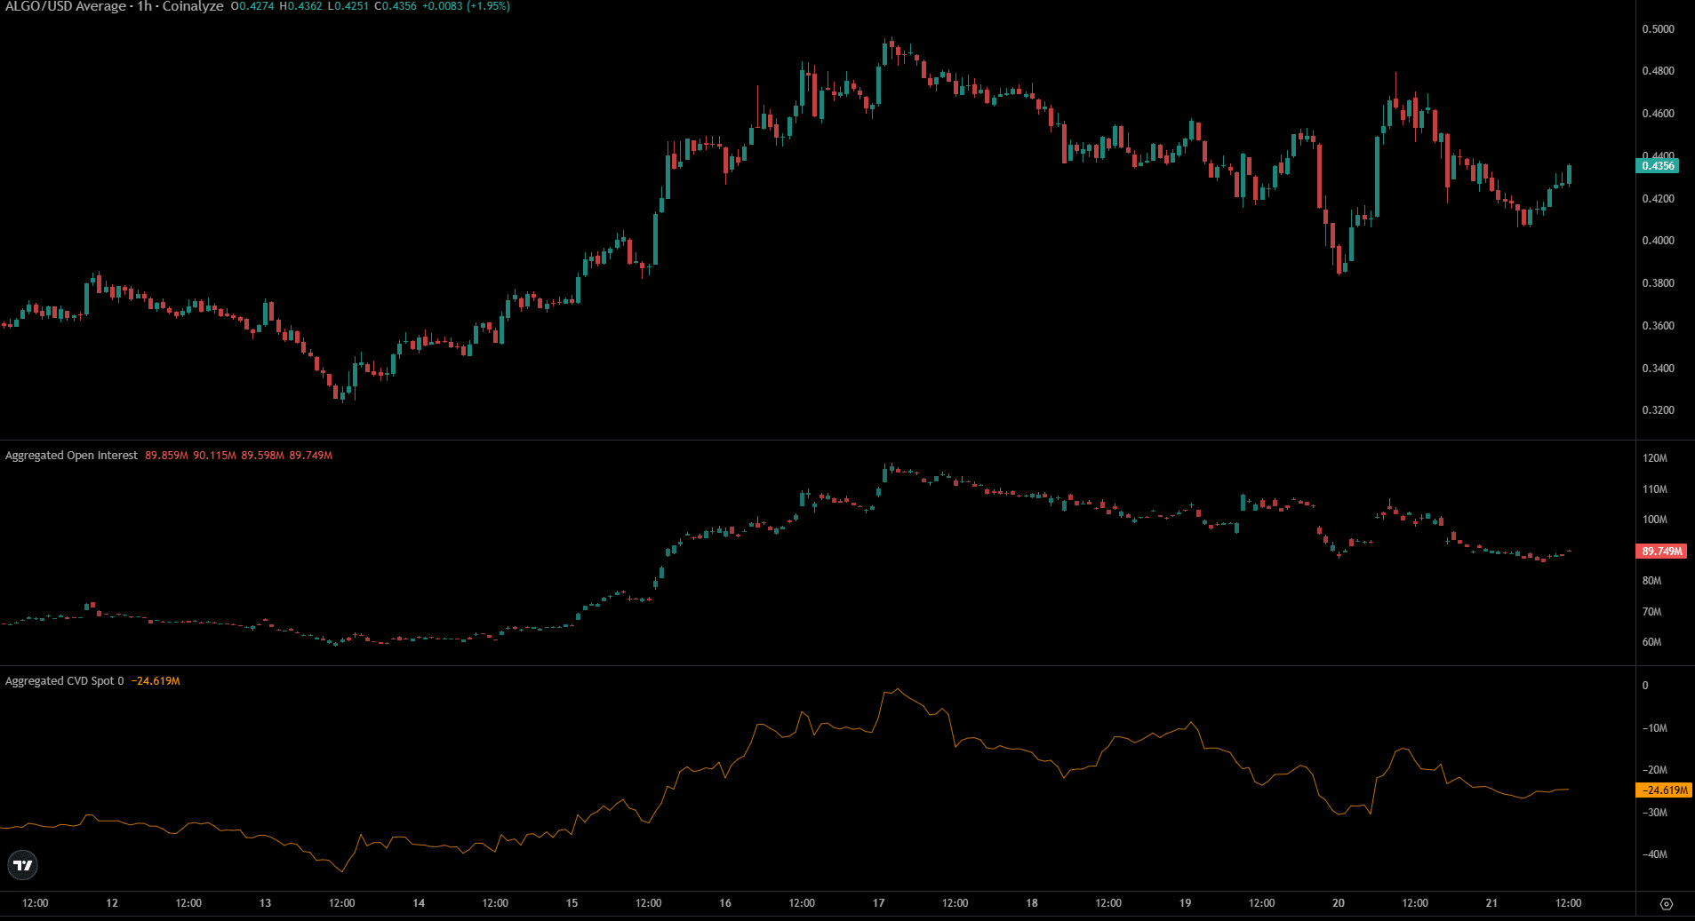Click the 0.5000 price axis label

(x=1658, y=29)
